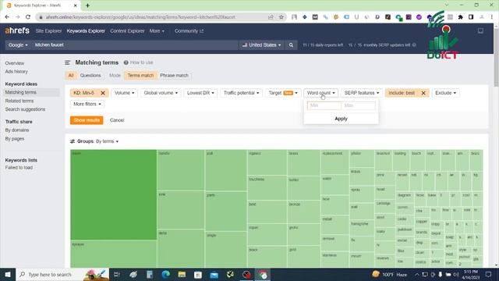
Task: Expand the More filters dropdown
Action: point(87,104)
